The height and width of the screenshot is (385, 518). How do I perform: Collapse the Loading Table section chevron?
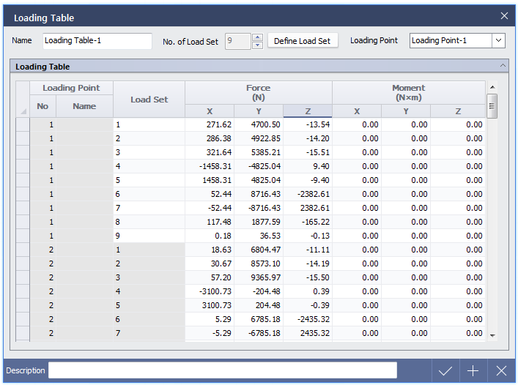point(503,66)
